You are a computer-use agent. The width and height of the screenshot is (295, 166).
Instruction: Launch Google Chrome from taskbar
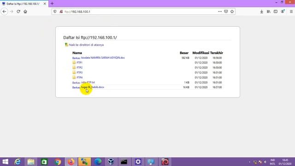pyautogui.click(x=58, y=162)
